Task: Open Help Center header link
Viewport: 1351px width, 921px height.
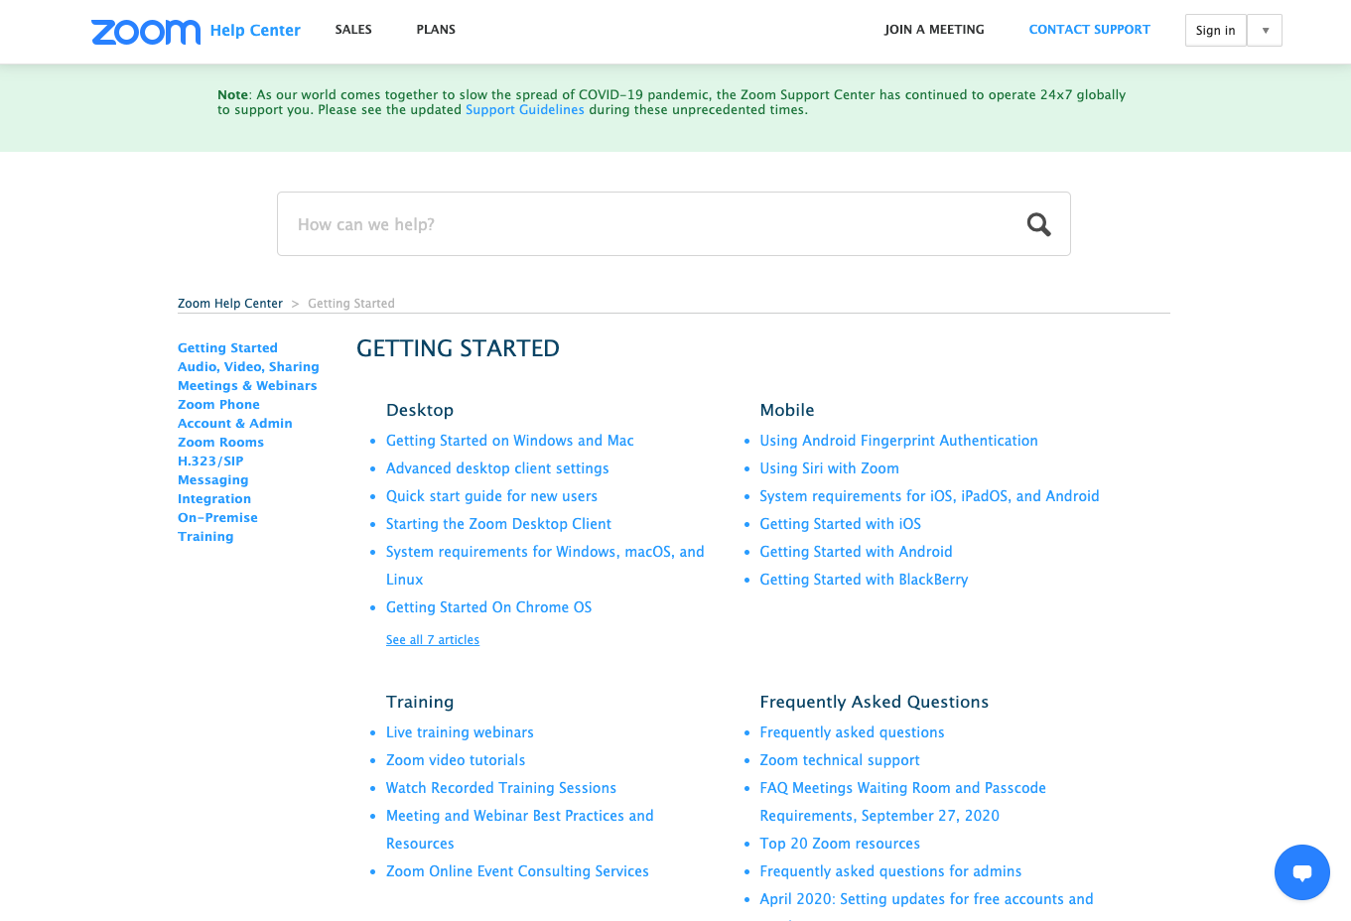Action: coord(255,31)
